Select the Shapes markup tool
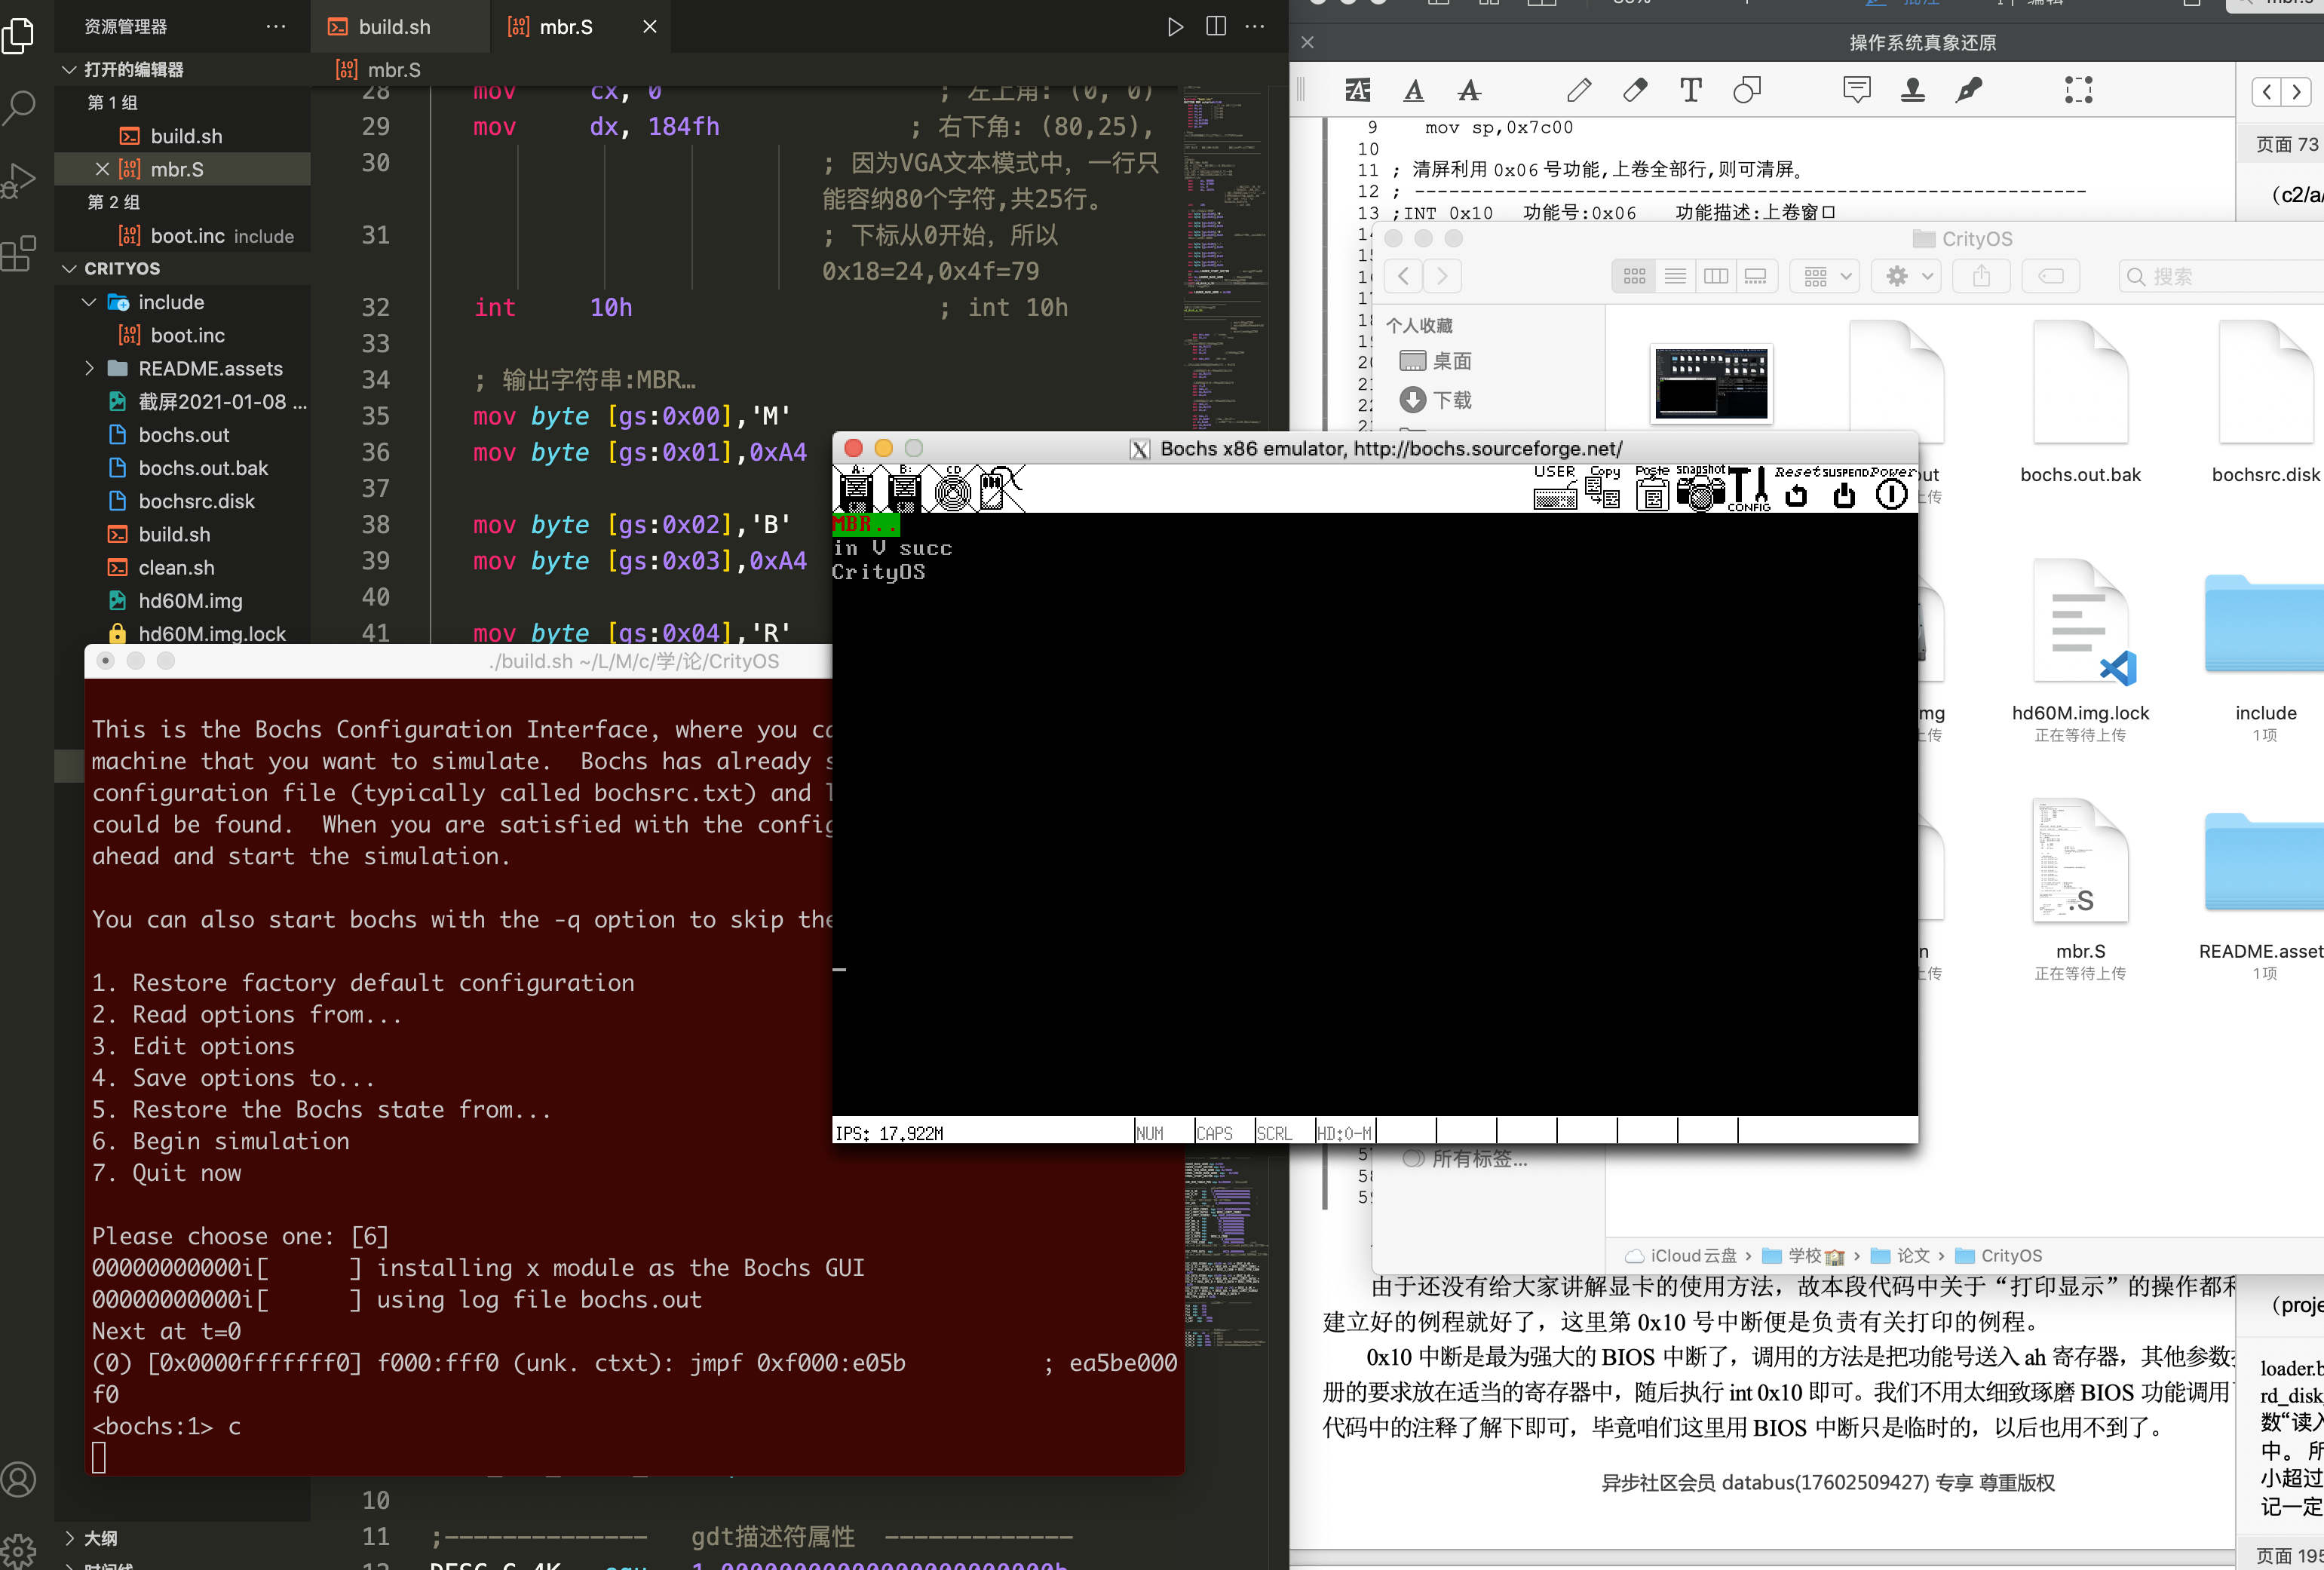 [x=1746, y=90]
